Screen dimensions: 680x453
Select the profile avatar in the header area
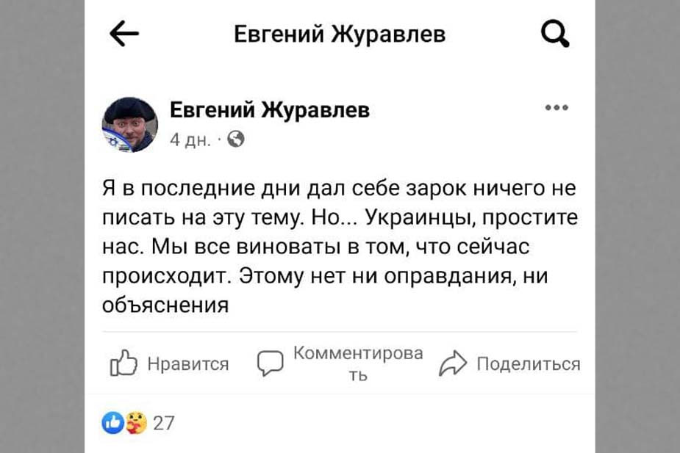point(129,123)
